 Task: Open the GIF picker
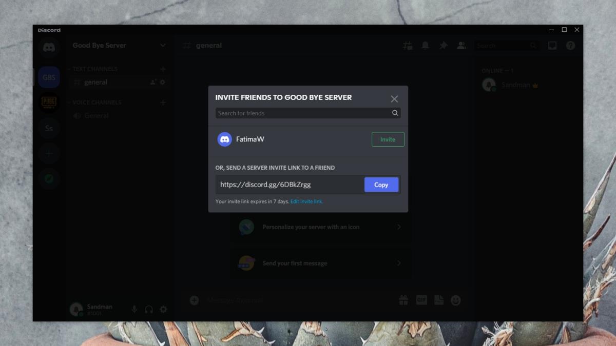[421, 300]
